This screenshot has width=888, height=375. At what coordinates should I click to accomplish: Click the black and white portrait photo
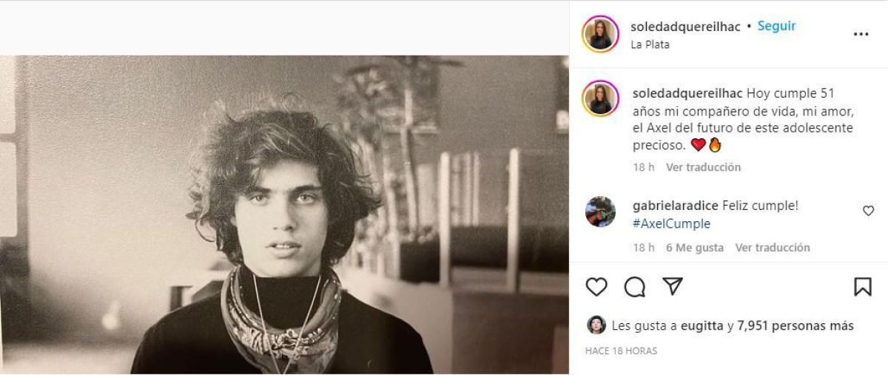click(x=284, y=214)
